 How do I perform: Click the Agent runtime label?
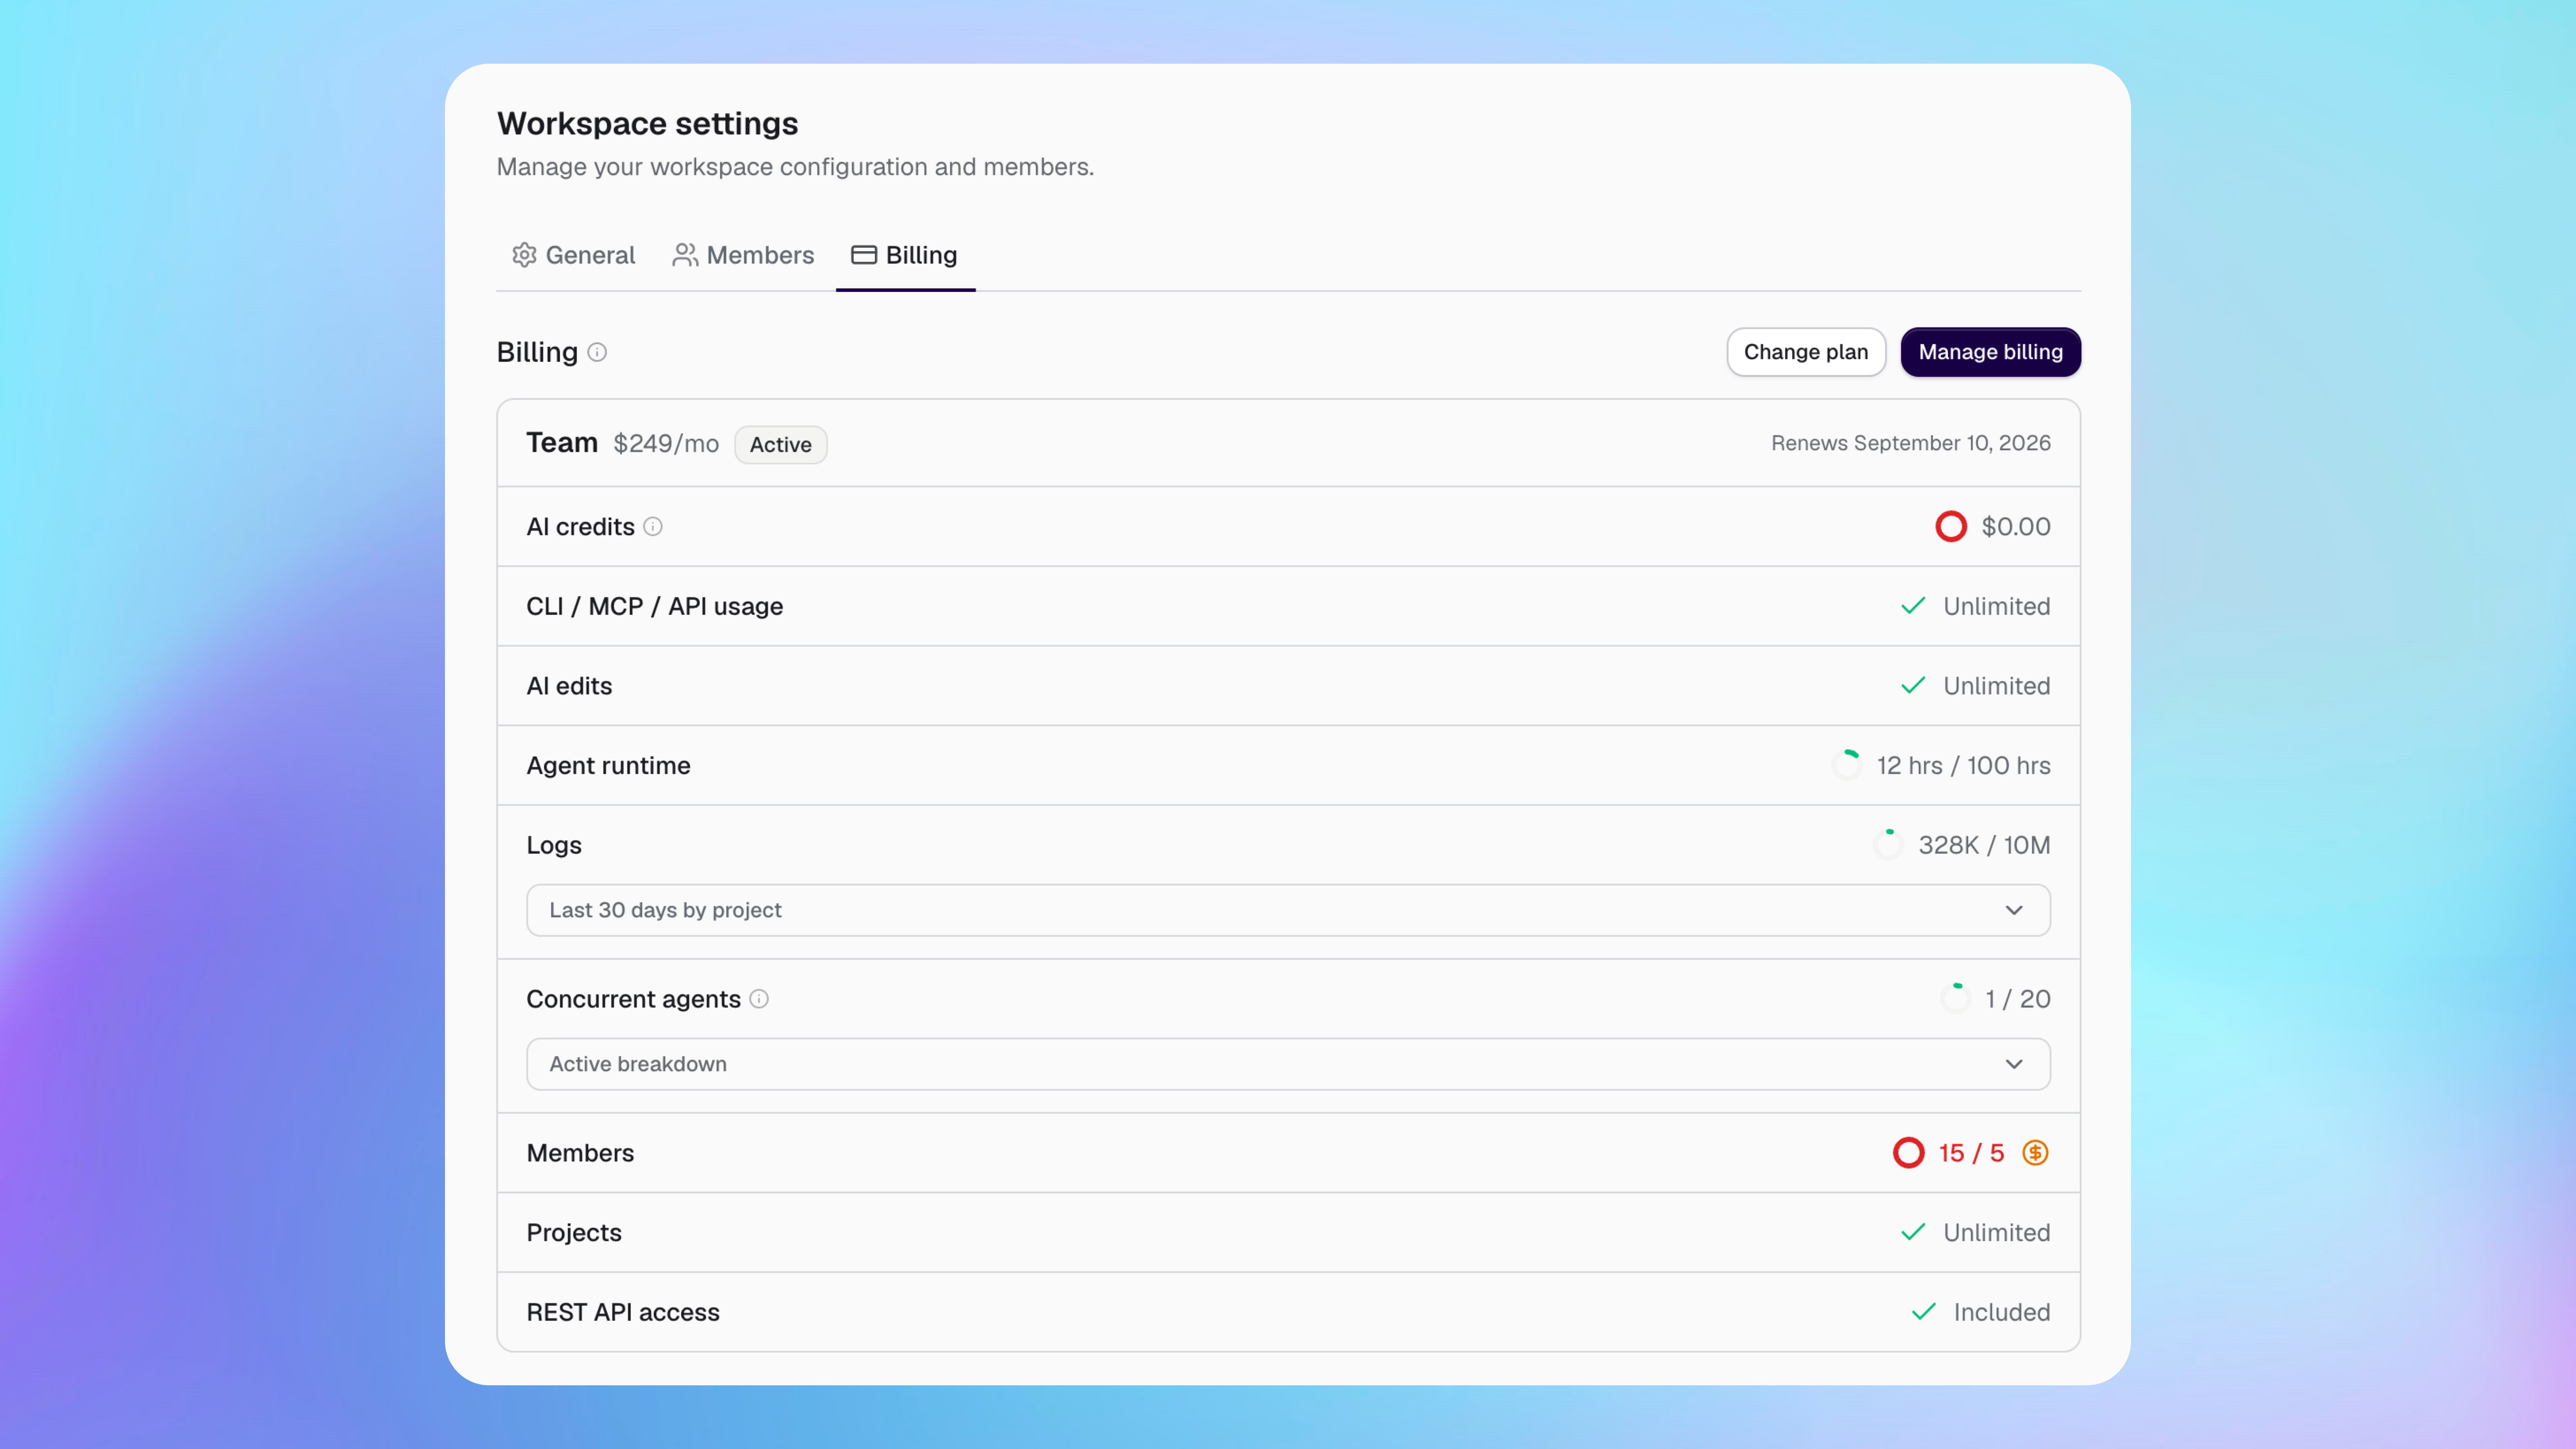coord(608,766)
